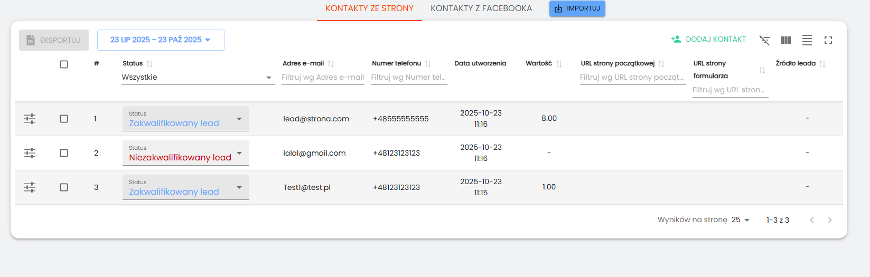Toggle fullscreen table view
Viewport: 870px width, 277px height.
[x=828, y=40]
